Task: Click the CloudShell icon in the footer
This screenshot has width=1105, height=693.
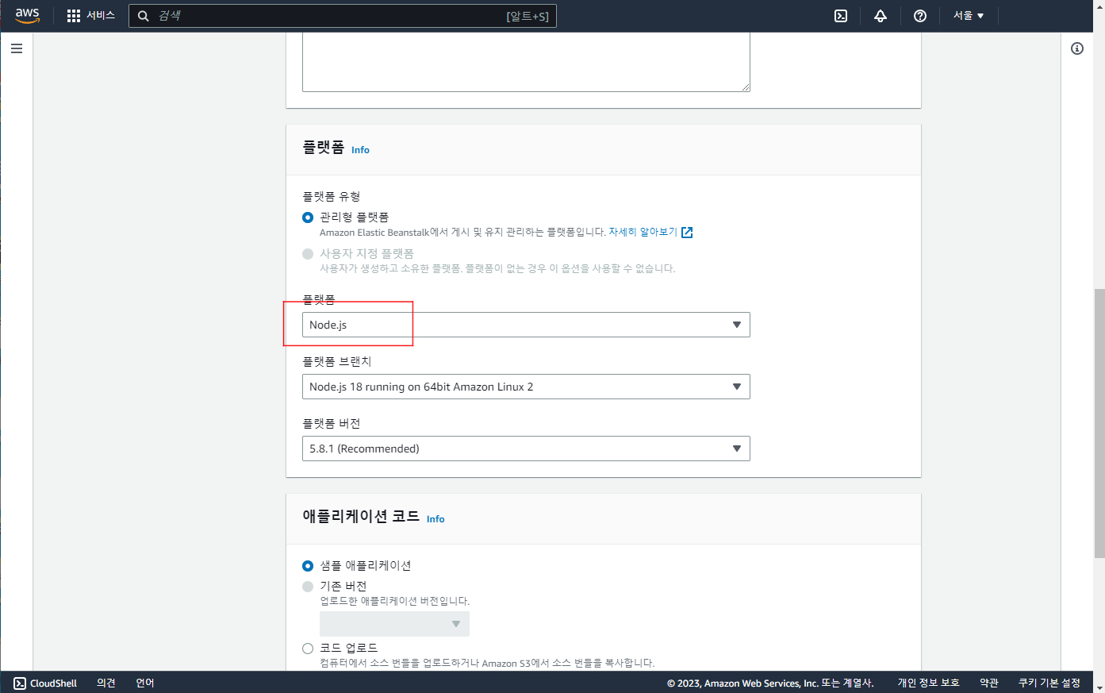Action: 20,683
